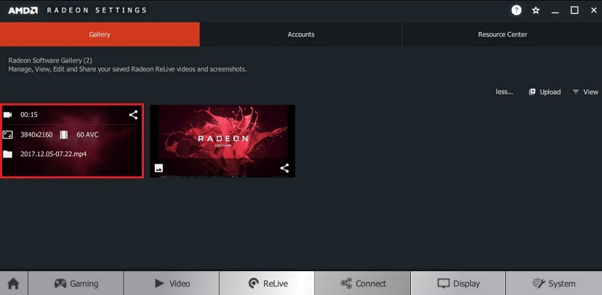This screenshot has width=602, height=295.
Task: Click the 00:15 duration text
Action: (x=29, y=115)
